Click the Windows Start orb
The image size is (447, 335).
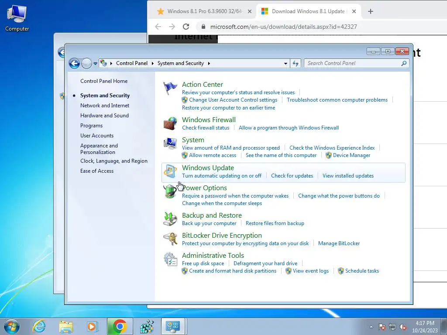point(12,326)
